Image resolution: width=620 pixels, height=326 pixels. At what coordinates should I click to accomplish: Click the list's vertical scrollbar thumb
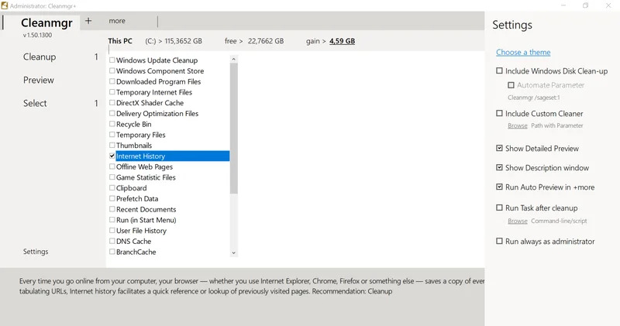click(x=234, y=129)
